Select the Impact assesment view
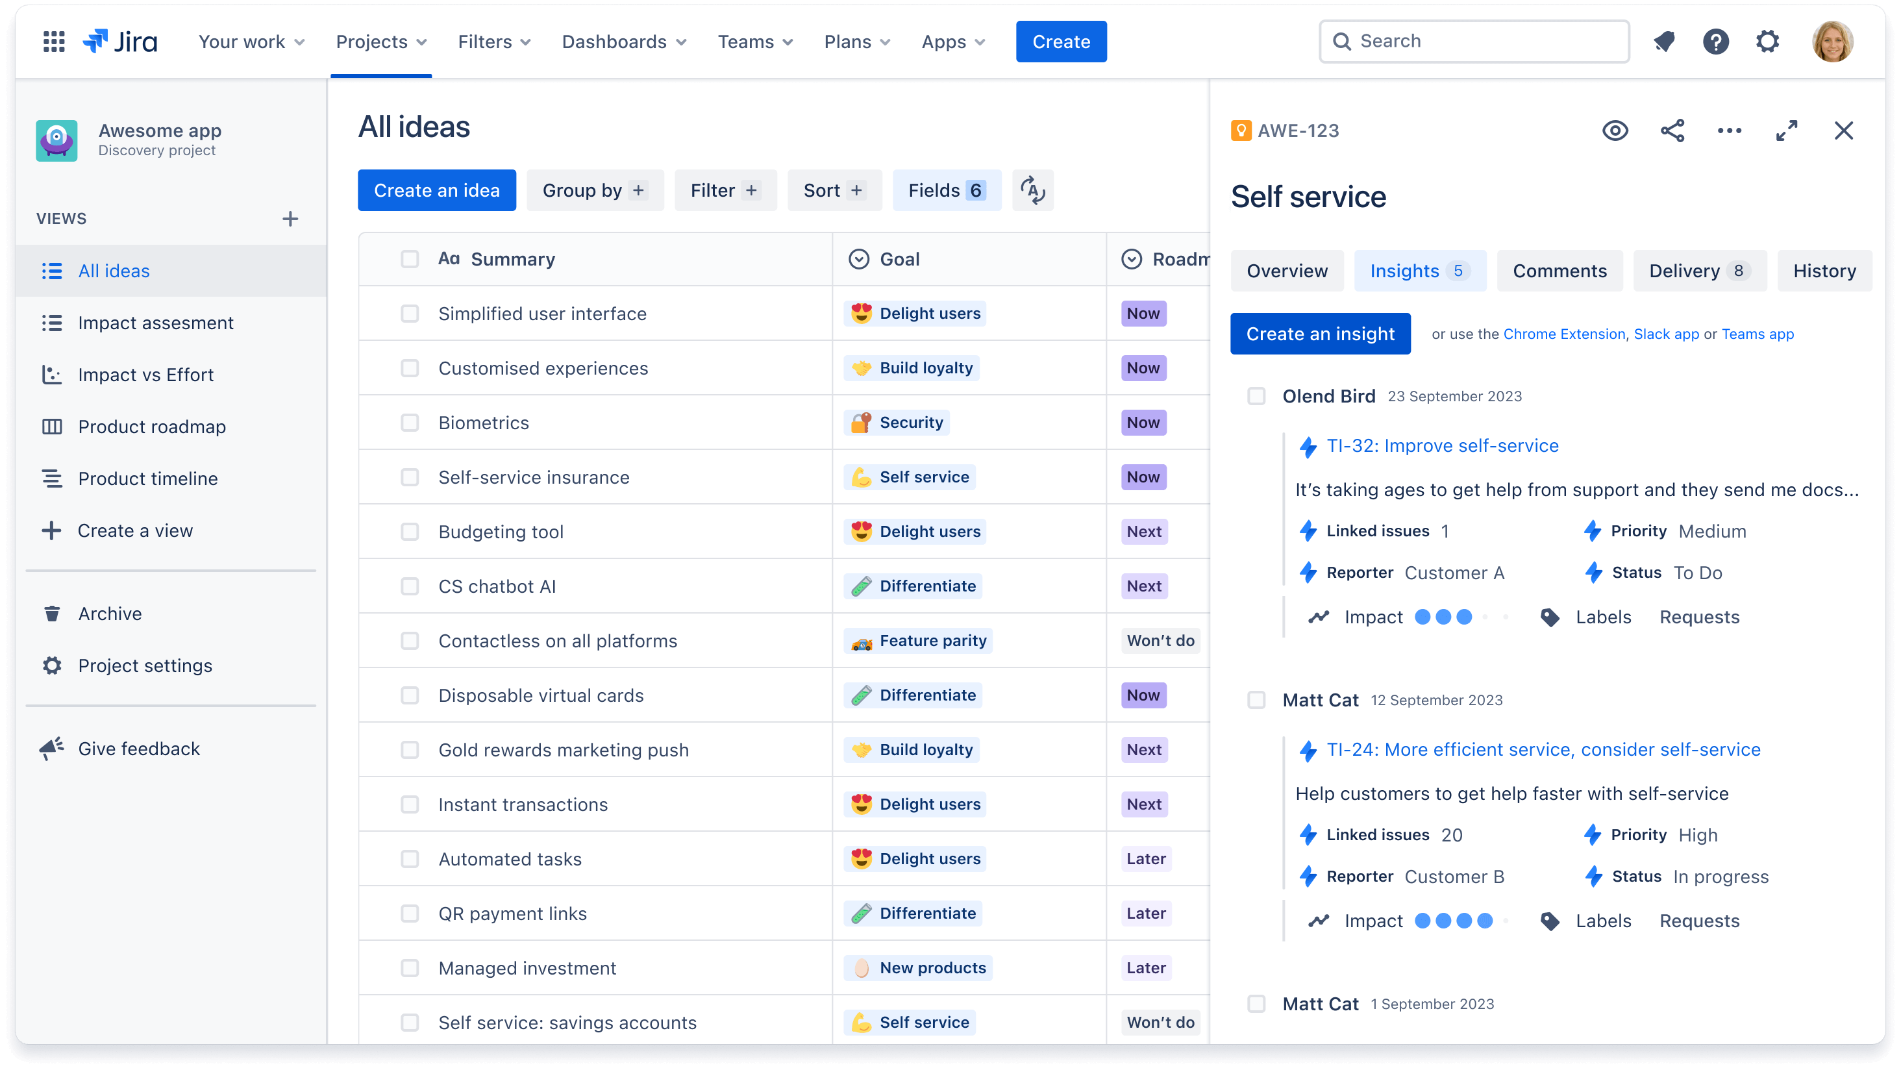This screenshot has height=1070, width=1901. (155, 323)
